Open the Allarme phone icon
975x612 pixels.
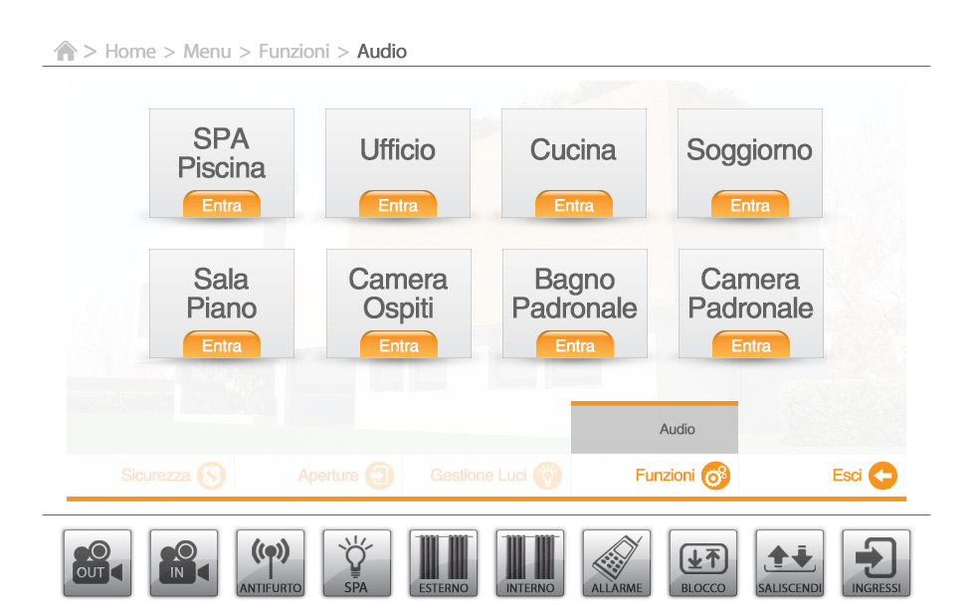point(617,563)
